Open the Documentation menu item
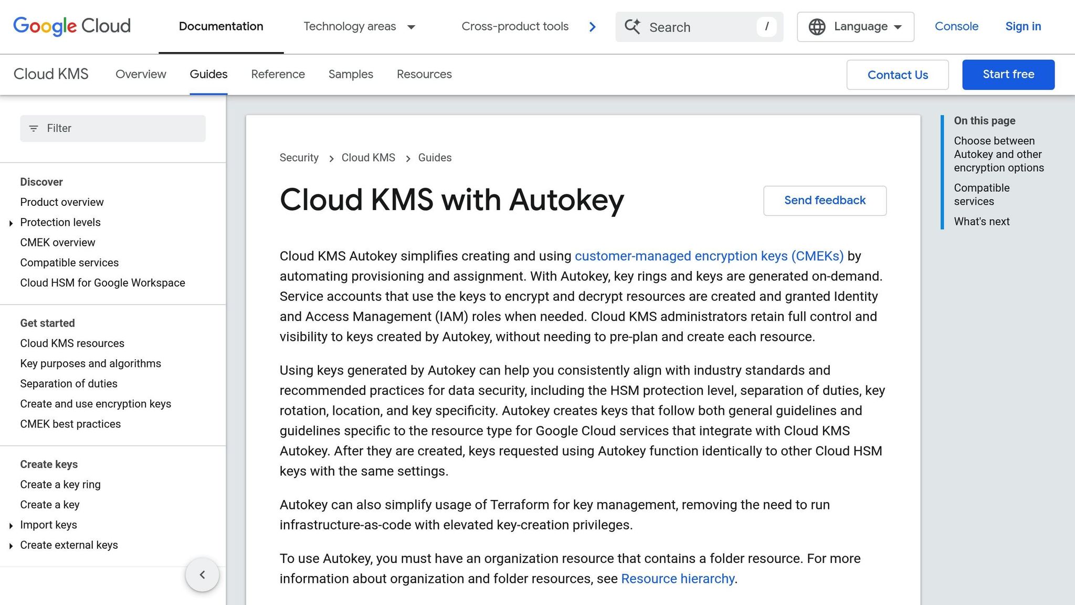Viewport: 1075px width, 605px height. (220, 26)
